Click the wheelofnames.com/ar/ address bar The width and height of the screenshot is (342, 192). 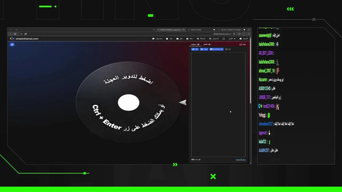click(222, 34)
